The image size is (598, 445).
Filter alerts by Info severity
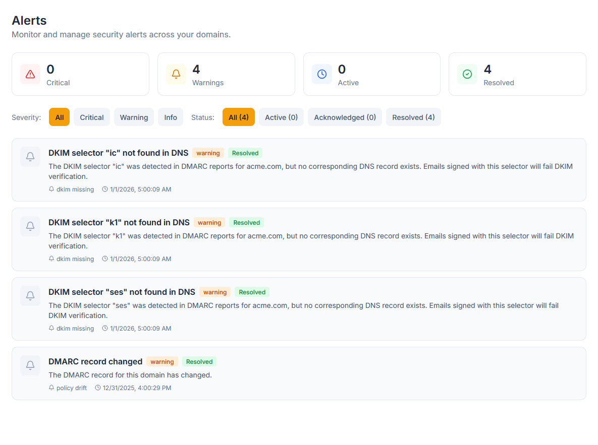171,117
